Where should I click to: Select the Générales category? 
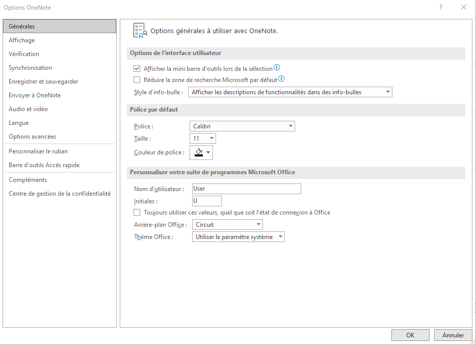pos(60,26)
